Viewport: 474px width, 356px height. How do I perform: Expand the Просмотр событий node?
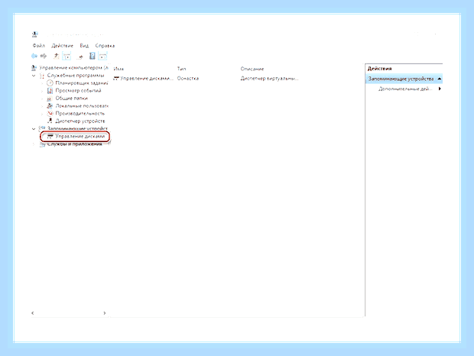(x=42, y=91)
